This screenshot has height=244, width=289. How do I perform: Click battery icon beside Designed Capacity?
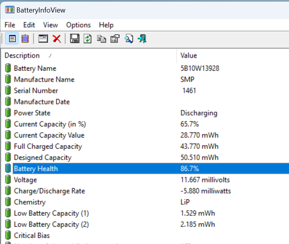[x=8, y=157]
